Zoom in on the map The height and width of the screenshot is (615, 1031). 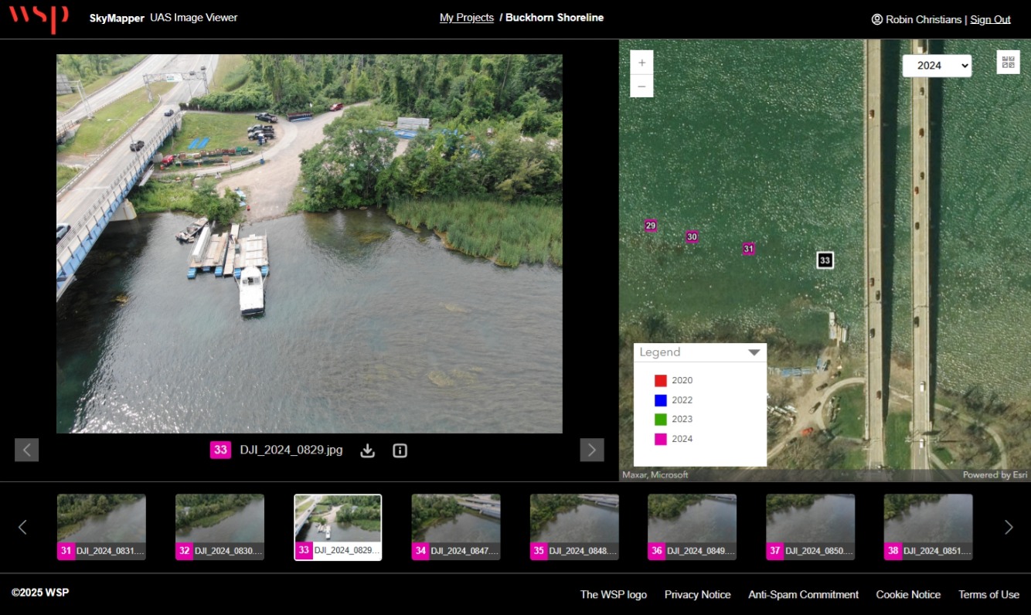click(x=641, y=63)
